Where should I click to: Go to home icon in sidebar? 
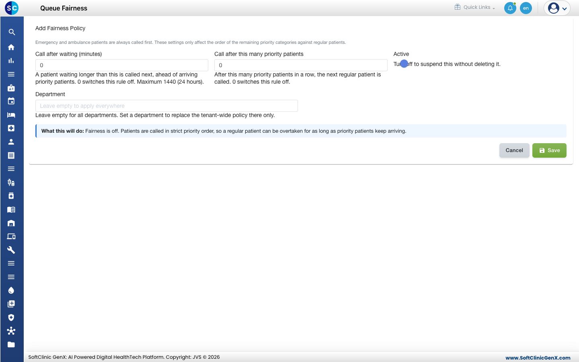[11, 47]
